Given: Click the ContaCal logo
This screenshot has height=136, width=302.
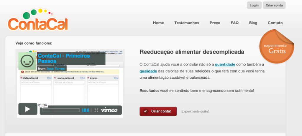Looking at the screenshot, I should click(38, 20).
